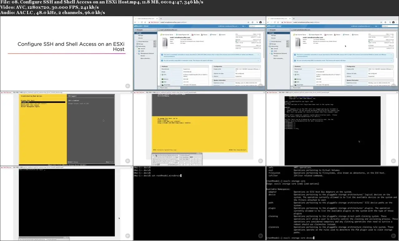
Task: Click profile avatar in top-middle browser frame
Action: coord(260,22)
